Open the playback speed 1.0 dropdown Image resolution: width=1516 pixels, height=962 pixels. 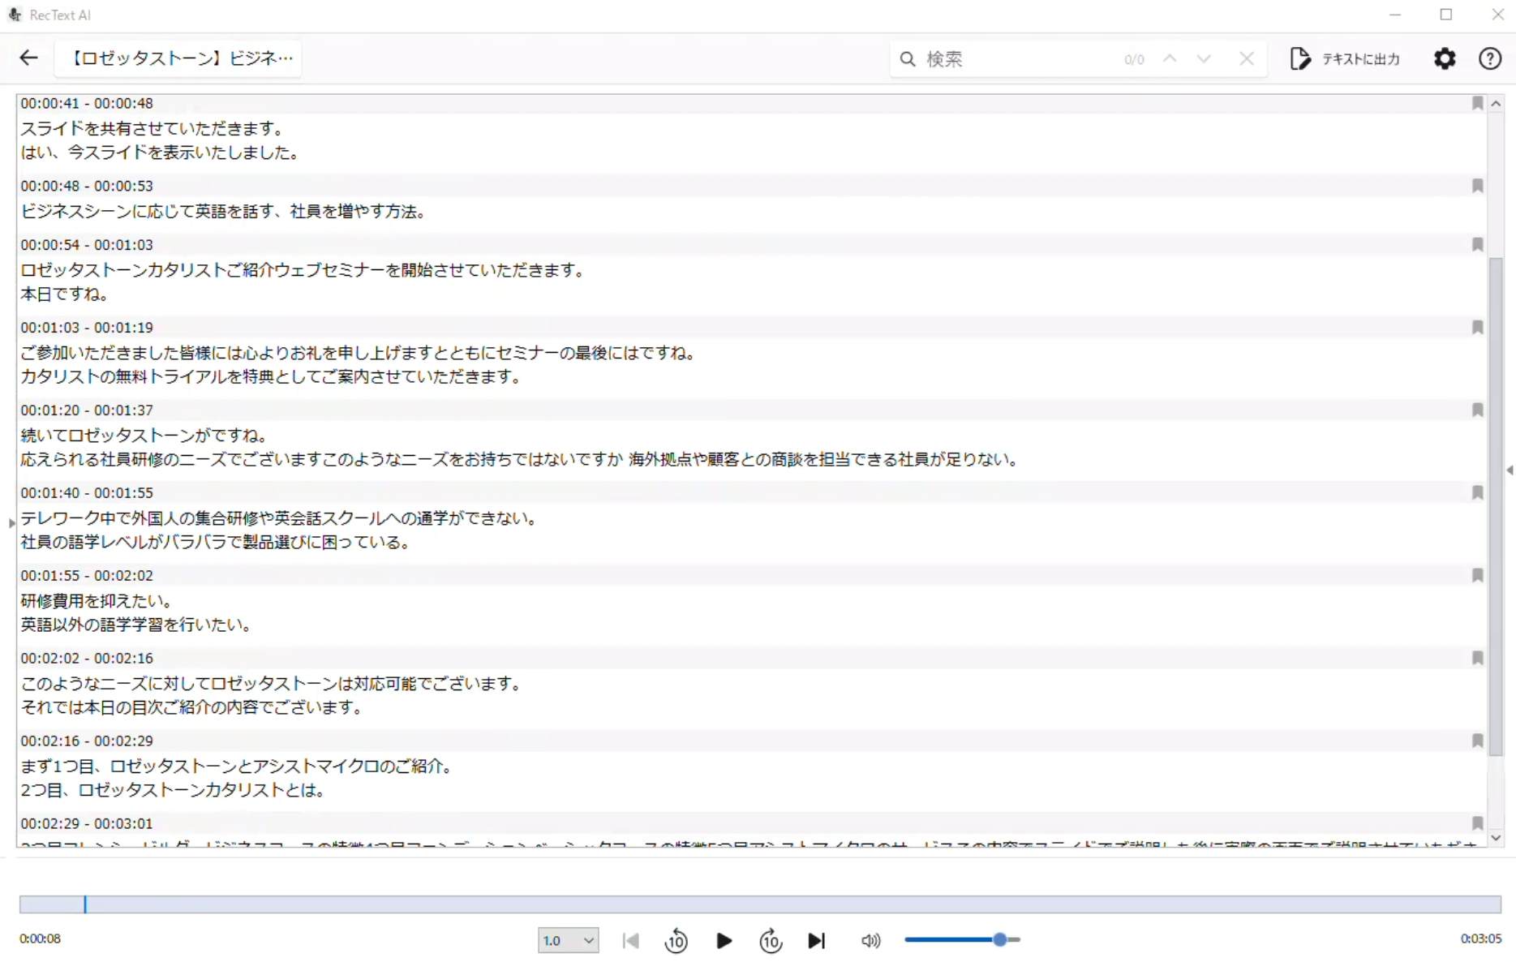568,940
